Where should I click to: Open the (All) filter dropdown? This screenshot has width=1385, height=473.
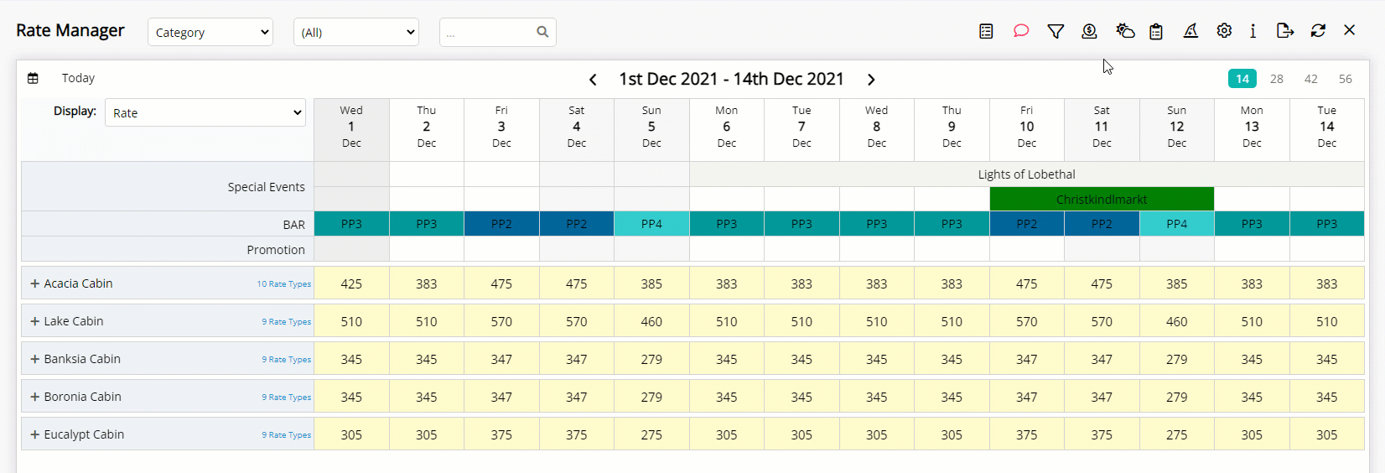(356, 32)
